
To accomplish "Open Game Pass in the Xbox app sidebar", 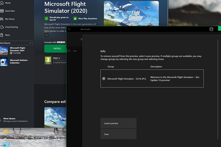I will click(8, 11).
